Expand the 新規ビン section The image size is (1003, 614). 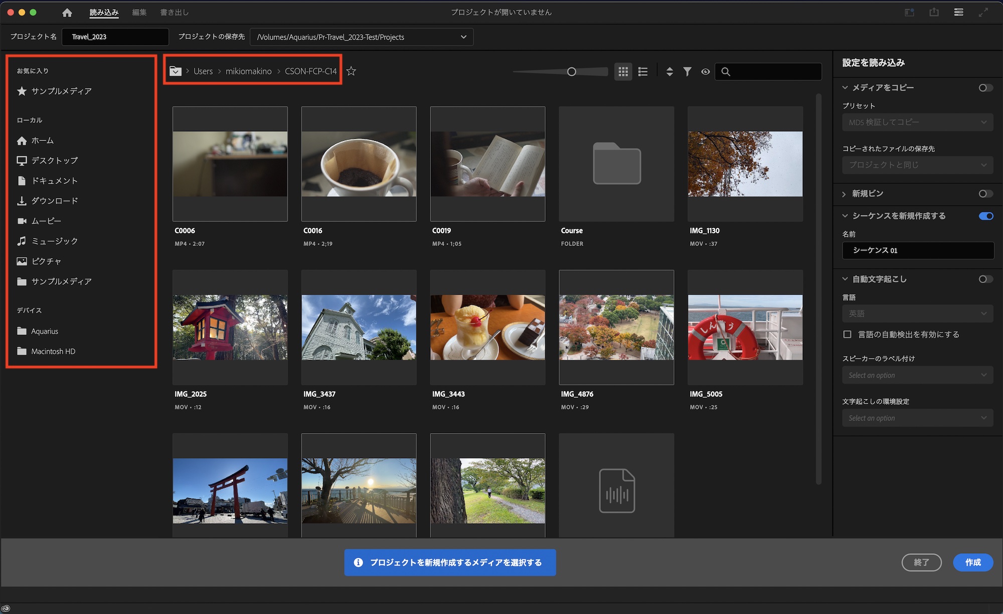point(845,194)
